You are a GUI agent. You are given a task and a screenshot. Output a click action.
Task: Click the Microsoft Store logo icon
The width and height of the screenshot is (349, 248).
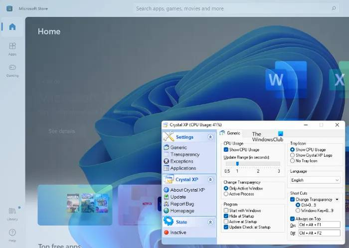(9, 9)
